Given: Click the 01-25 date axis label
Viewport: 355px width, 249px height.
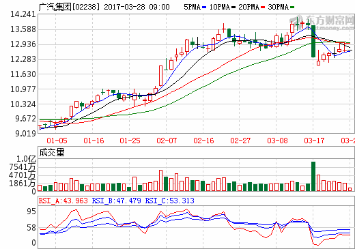Looking at the screenshot, I should tap(130, 141).
